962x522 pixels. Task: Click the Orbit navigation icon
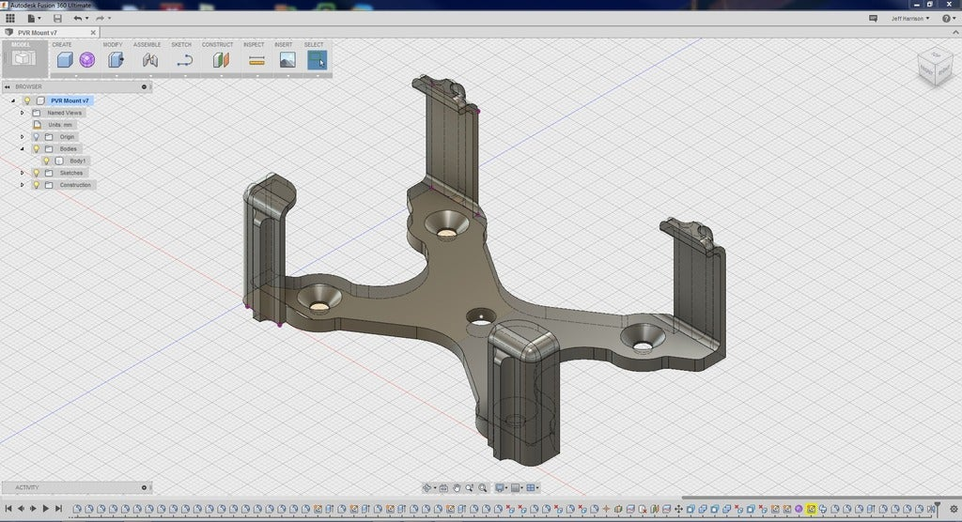427,488
